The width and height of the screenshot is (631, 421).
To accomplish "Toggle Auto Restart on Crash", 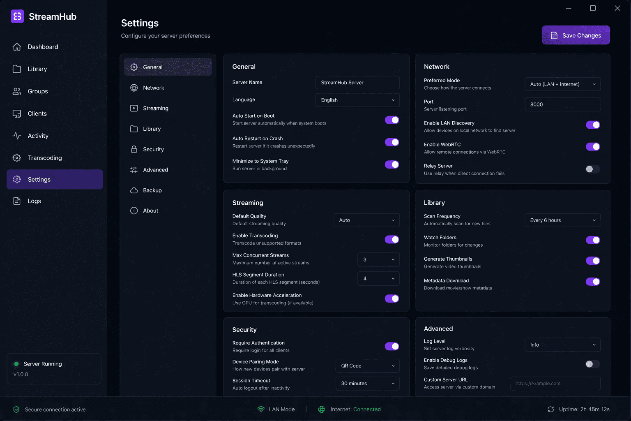I will (392, 142).
